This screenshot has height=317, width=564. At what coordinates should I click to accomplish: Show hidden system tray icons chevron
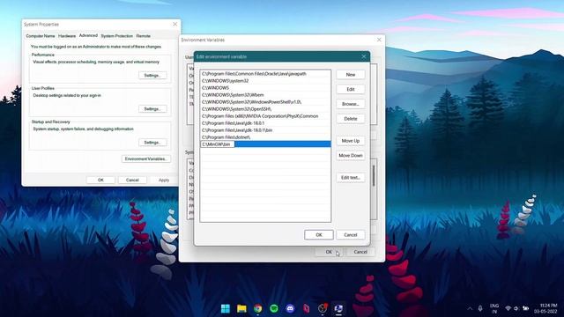tap(470, 308)
